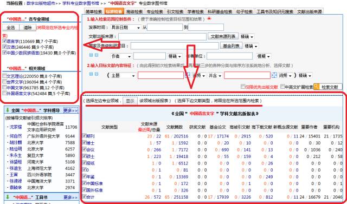Switch to the 高级检索 tab

tap(134, 11)
